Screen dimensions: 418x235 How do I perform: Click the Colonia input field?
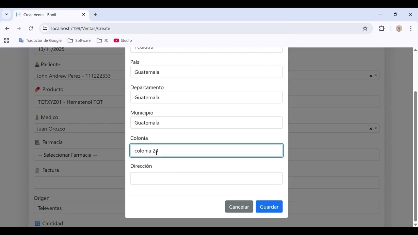click(206, 150)
